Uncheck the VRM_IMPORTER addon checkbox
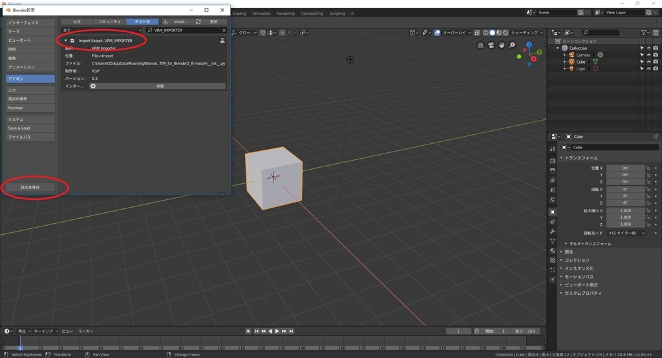This screenshot has width=662, height=358. point(72,41)
